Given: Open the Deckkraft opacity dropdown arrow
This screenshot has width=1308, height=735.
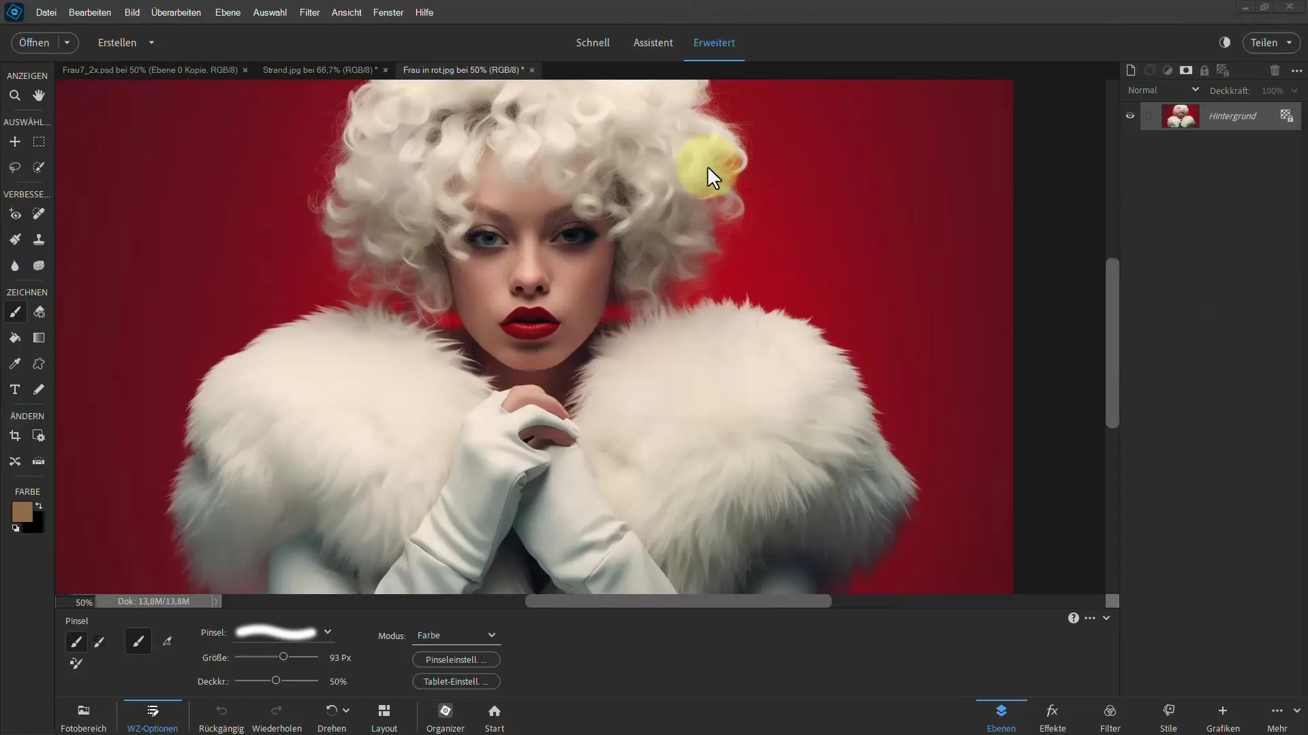Looking at the screenshot, I should [x=1294, y=91].
